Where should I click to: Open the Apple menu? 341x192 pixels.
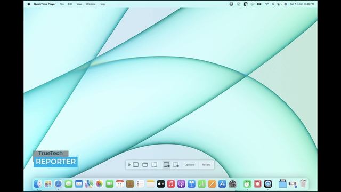coord(28,4)
